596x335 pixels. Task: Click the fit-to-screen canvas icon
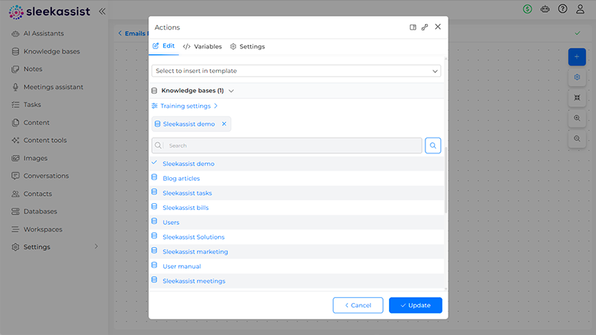click(x=577, y=98)
